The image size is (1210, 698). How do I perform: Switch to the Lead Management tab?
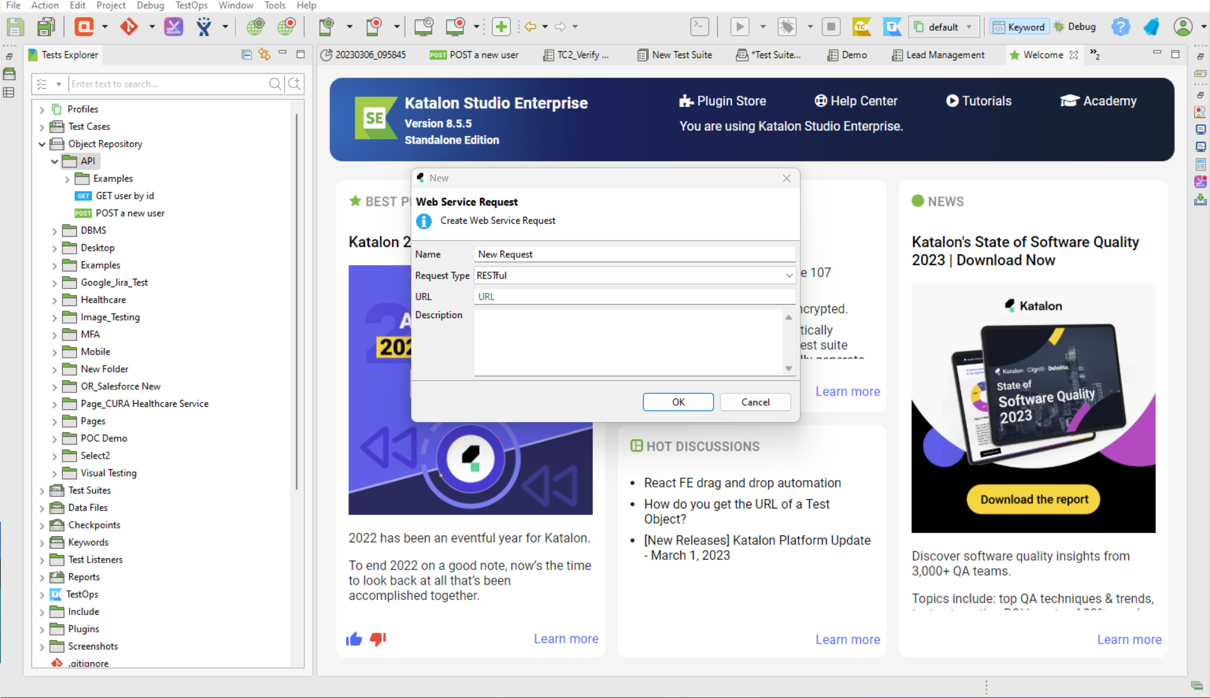(x=939, y=55)
